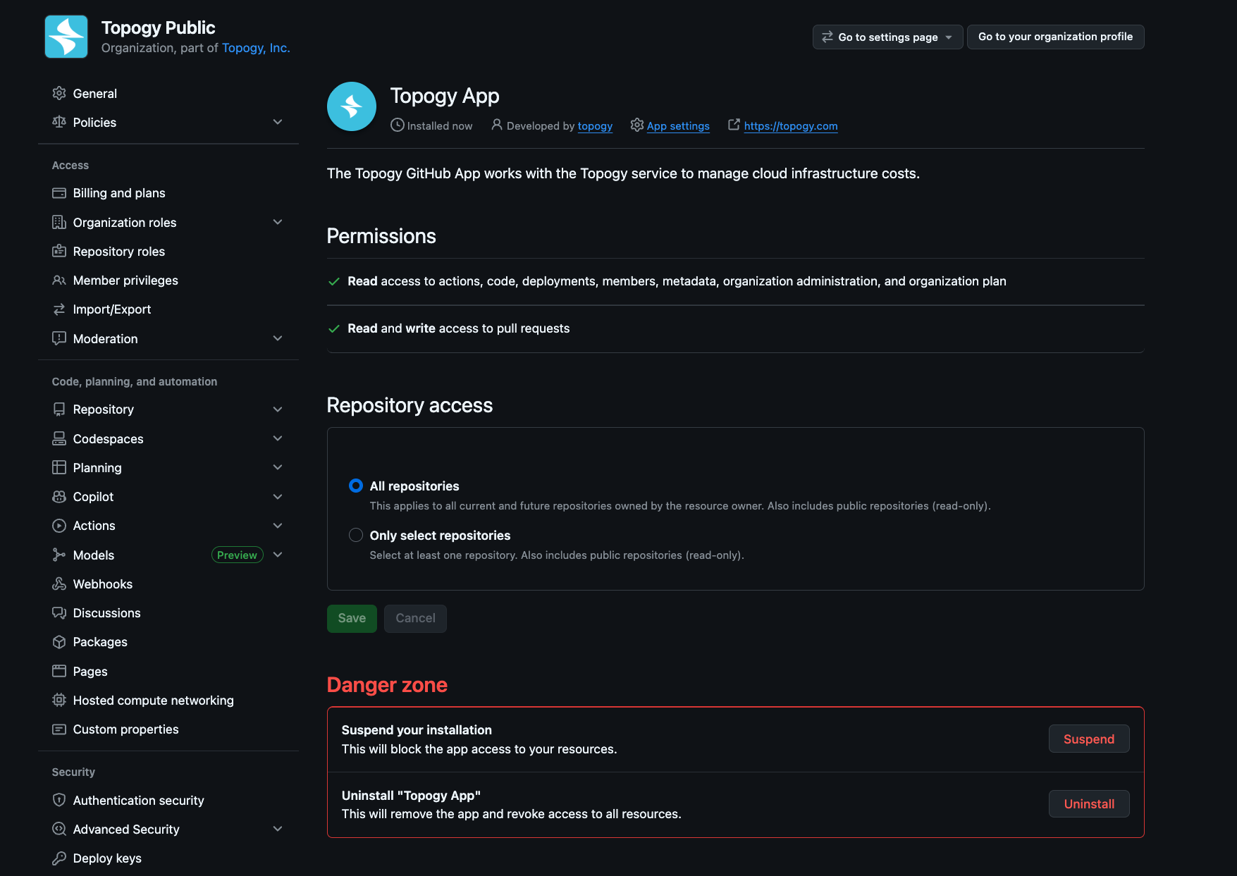Click the external link icon beside topogy.com
The image size is (1237, 876).
tap(734, 125)
